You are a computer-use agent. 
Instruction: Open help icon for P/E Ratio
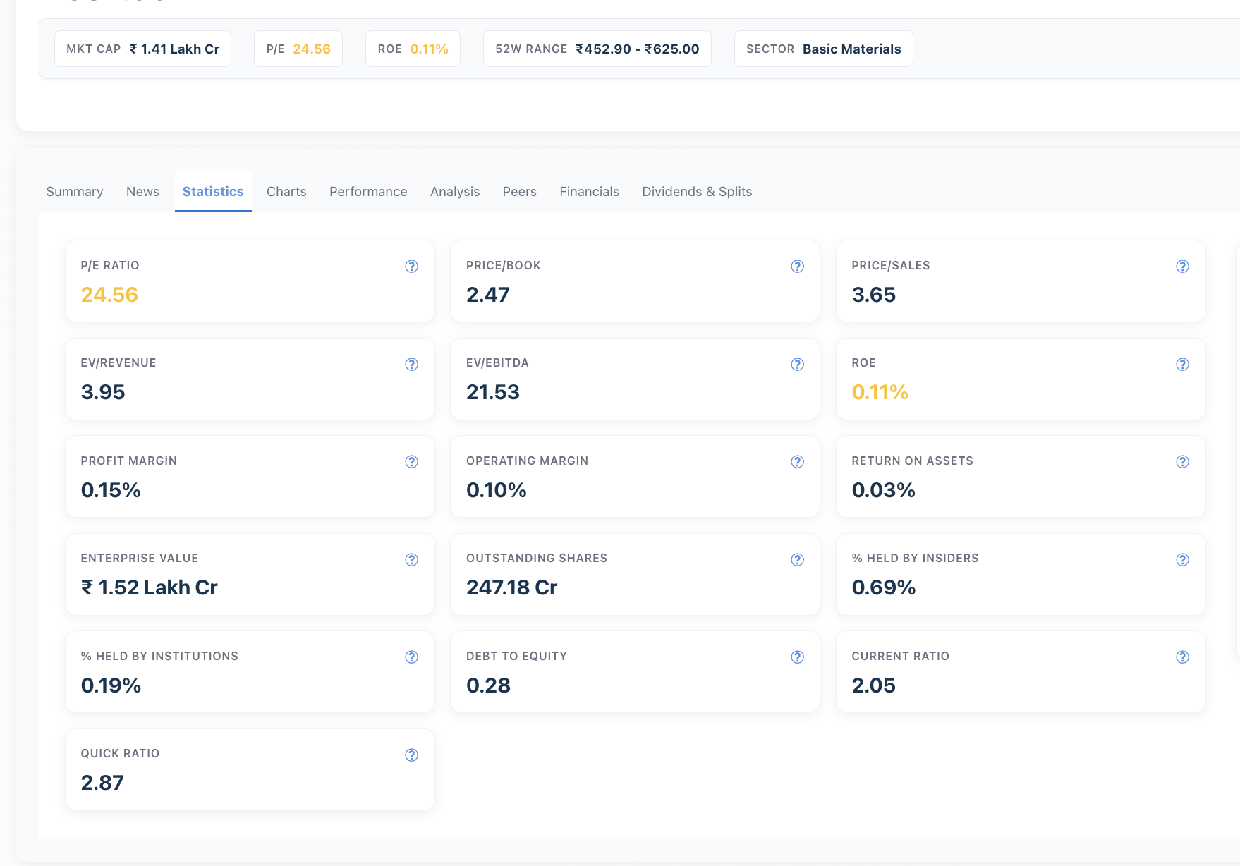click(x=412, y=267)
